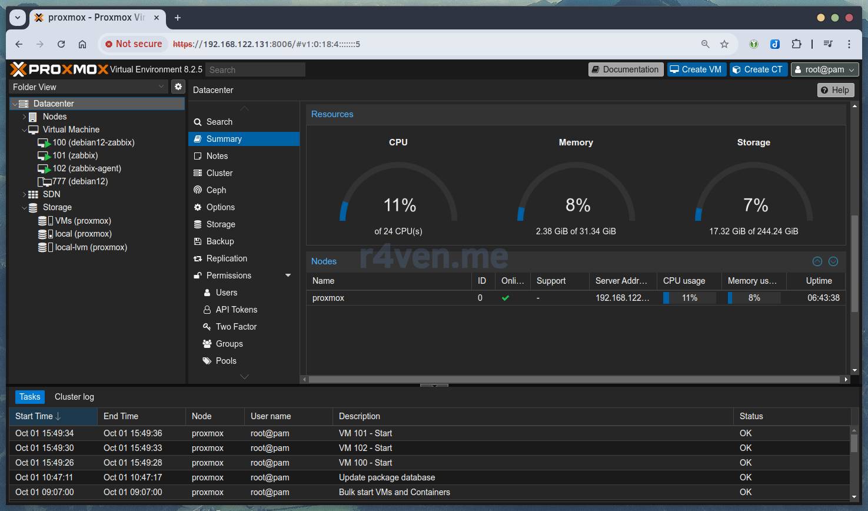Collapse the Nodes panel with up arrow
The height and width of the screenshot is (511, 868).
pyautogui.click(x=817, y=261)
